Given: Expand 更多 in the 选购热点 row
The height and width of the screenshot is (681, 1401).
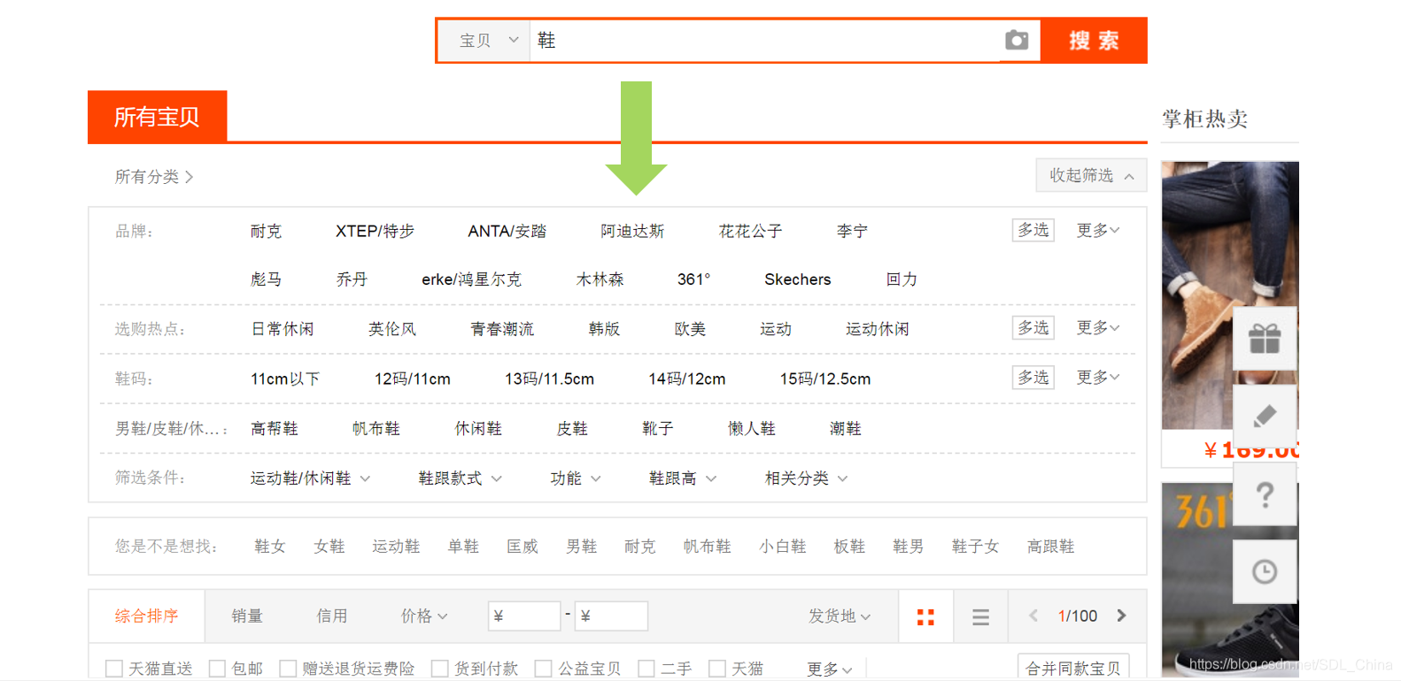Looking at the screenshot, I should tap(1098, 328).
